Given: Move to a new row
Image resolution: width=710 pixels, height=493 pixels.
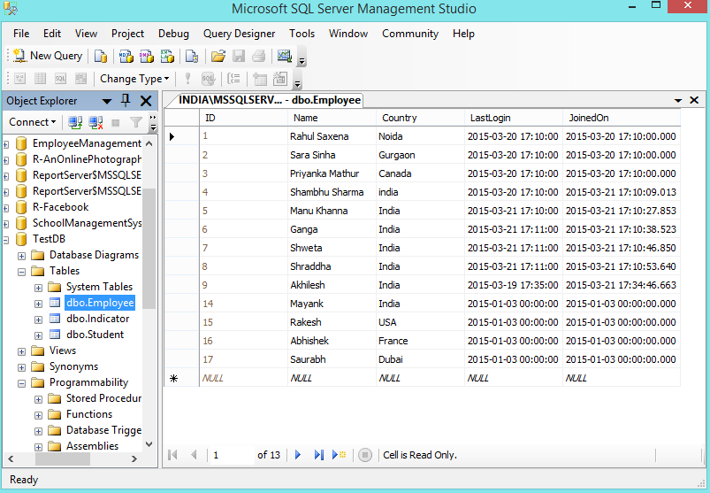Looking at the screenshot, I should pos(339,455).
